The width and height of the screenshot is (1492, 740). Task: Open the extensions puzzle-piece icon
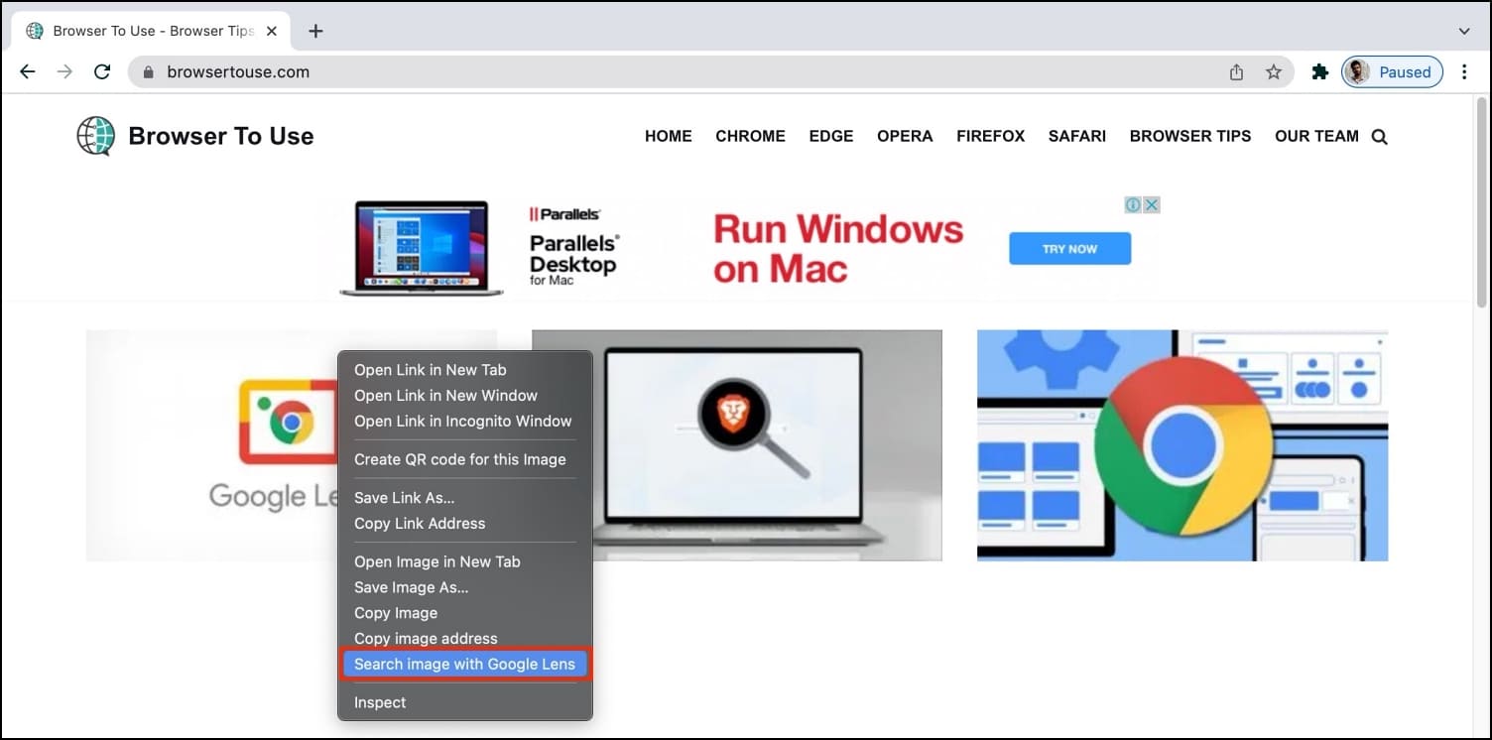pos(1319,71)
